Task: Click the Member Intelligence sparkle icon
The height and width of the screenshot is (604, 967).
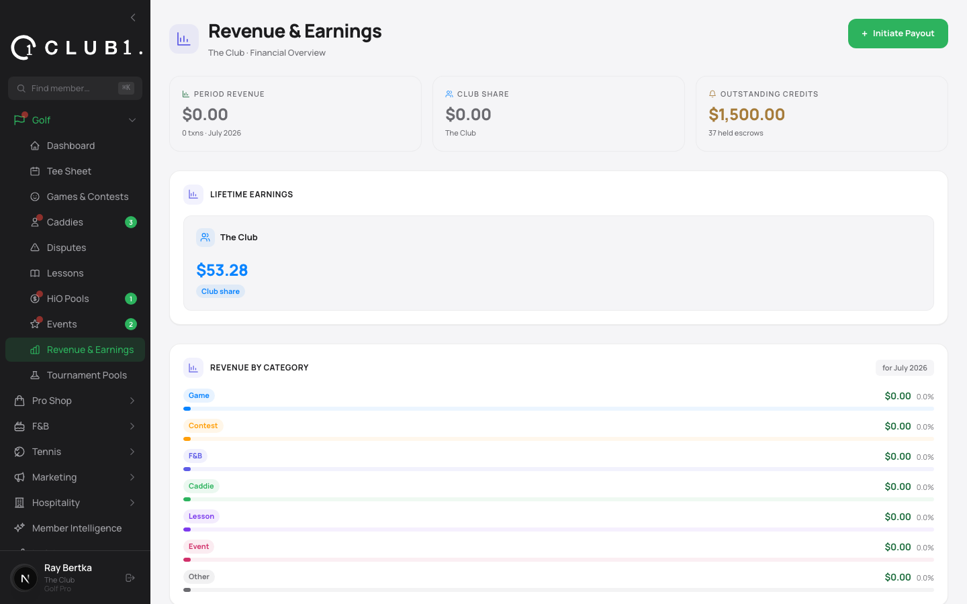Action: [19, 528]
